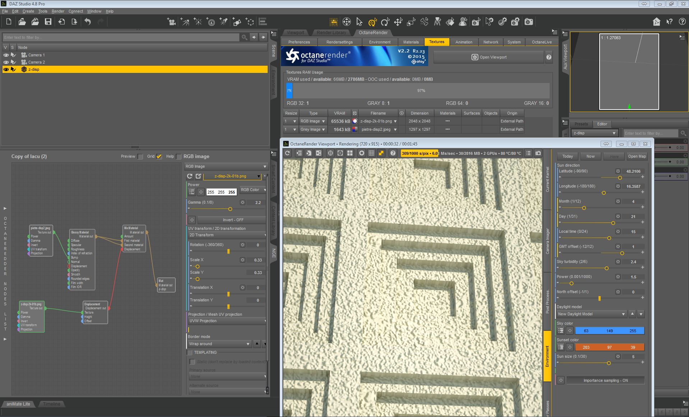Switch to the Rendersettings tab
Screen dimensions: 689x417
(x=339, y=42)
